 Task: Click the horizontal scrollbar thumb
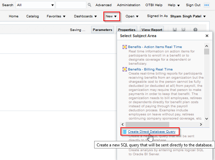tap(147, 125)
